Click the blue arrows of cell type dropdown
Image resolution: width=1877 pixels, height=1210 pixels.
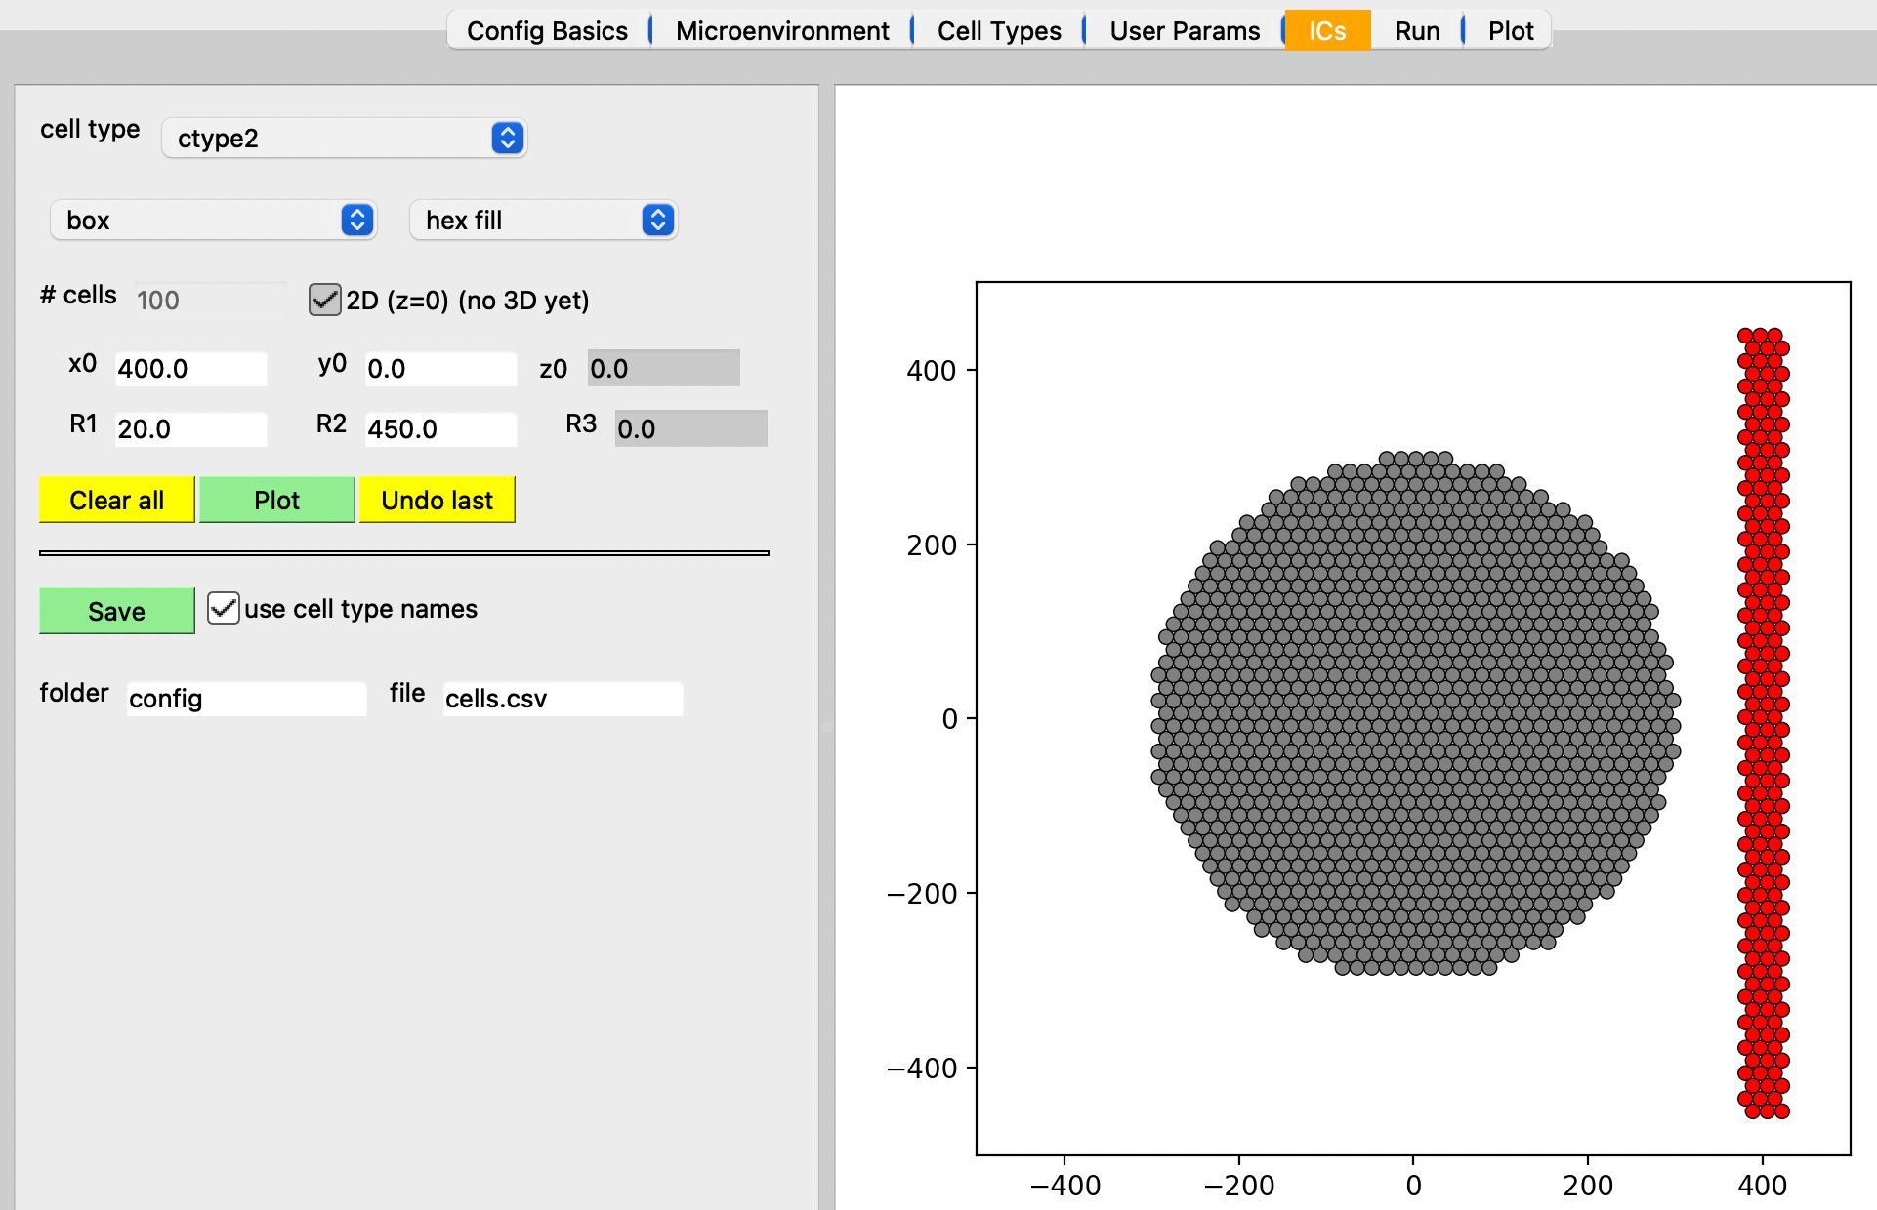pos(507,139)
